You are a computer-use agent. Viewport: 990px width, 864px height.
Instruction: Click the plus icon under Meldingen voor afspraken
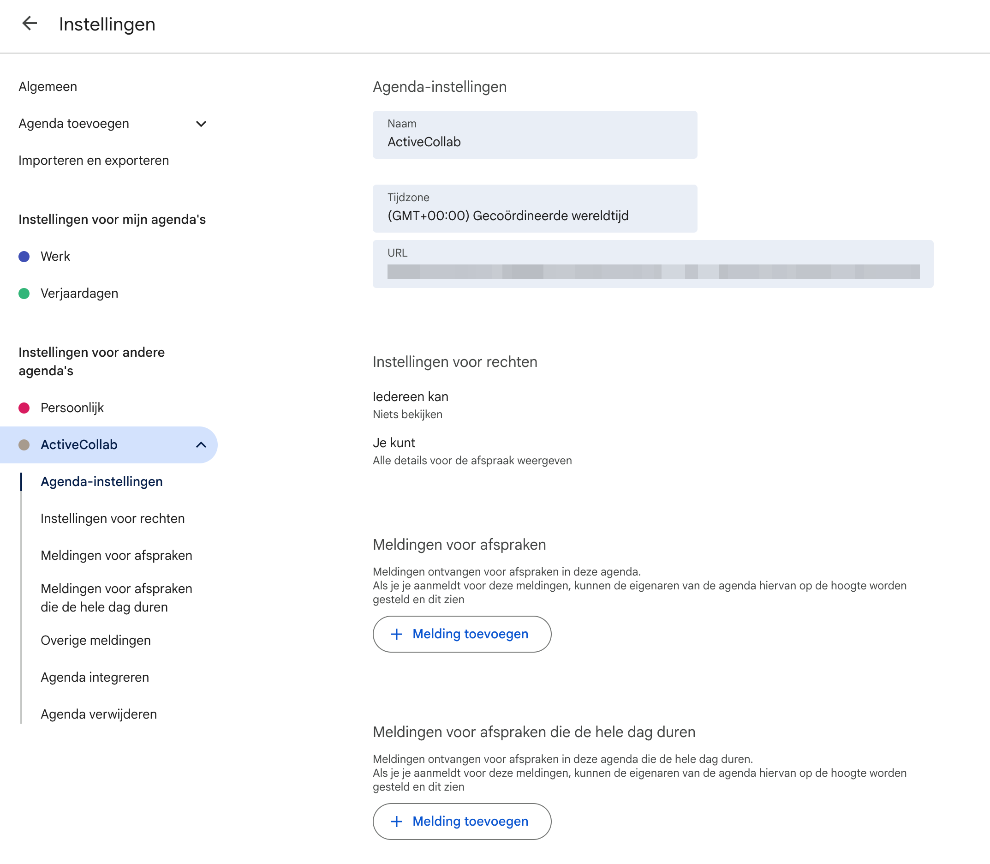tap(397, 634)
